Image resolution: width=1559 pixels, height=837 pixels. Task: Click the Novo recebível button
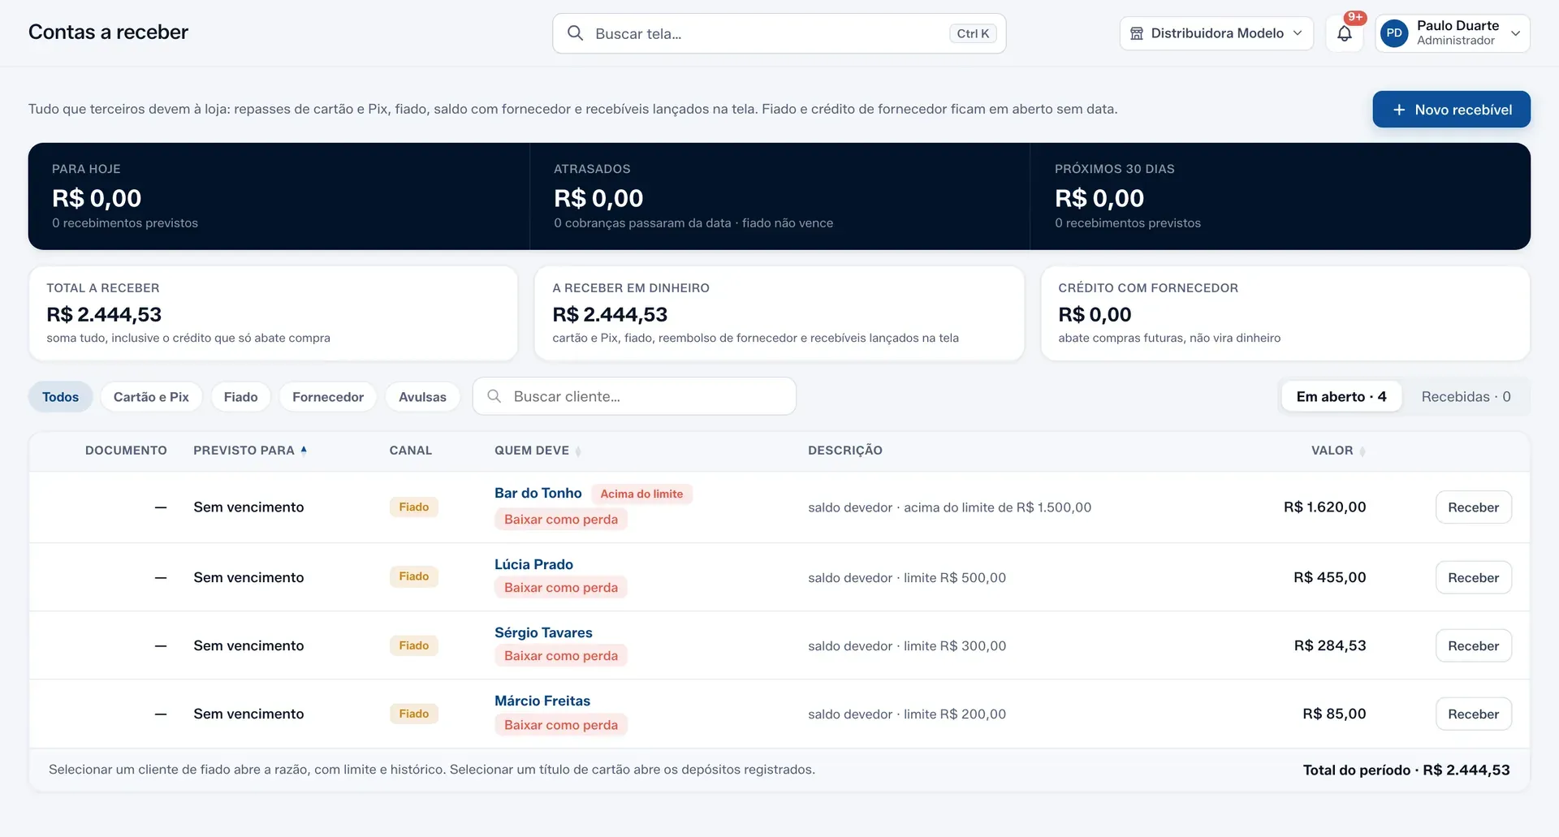pos(1451,110)
